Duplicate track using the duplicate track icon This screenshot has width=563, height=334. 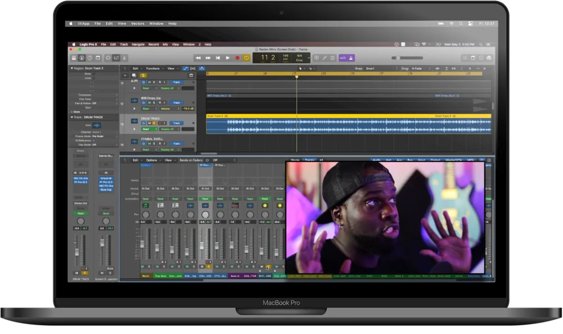point(134,75)
